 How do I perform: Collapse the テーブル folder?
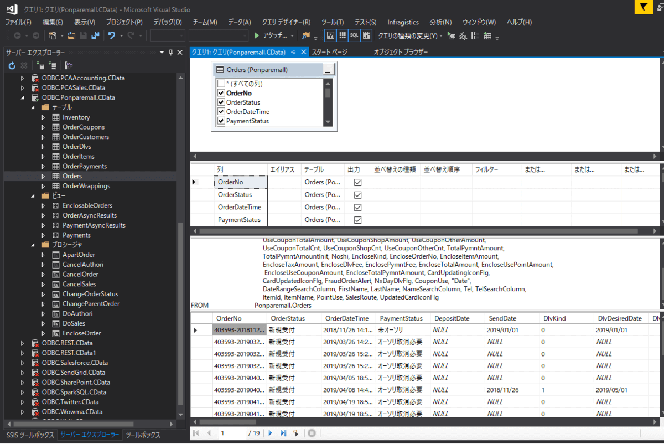(33, 107)
